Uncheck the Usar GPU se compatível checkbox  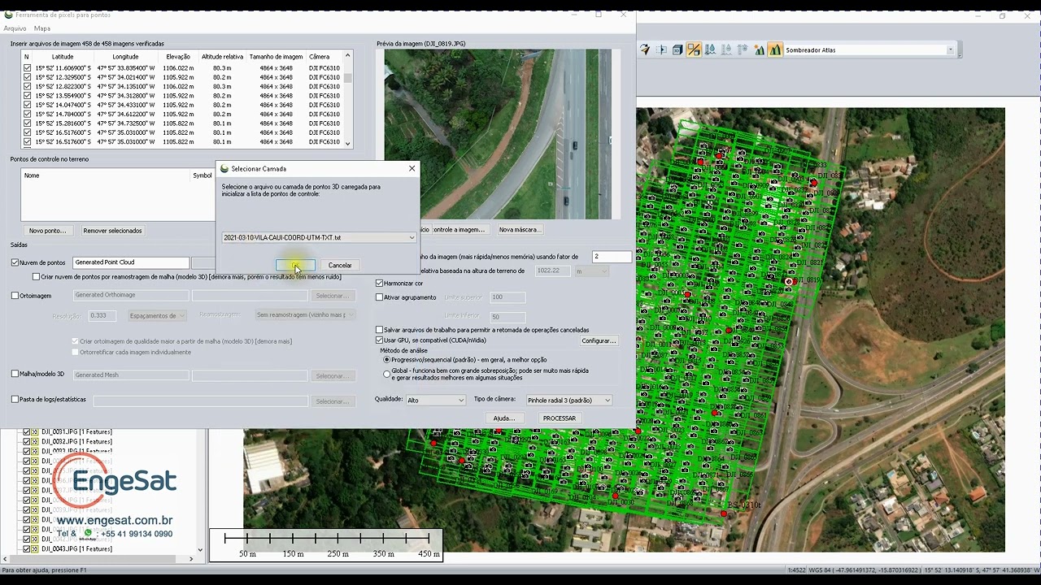[x=379, y=340]
